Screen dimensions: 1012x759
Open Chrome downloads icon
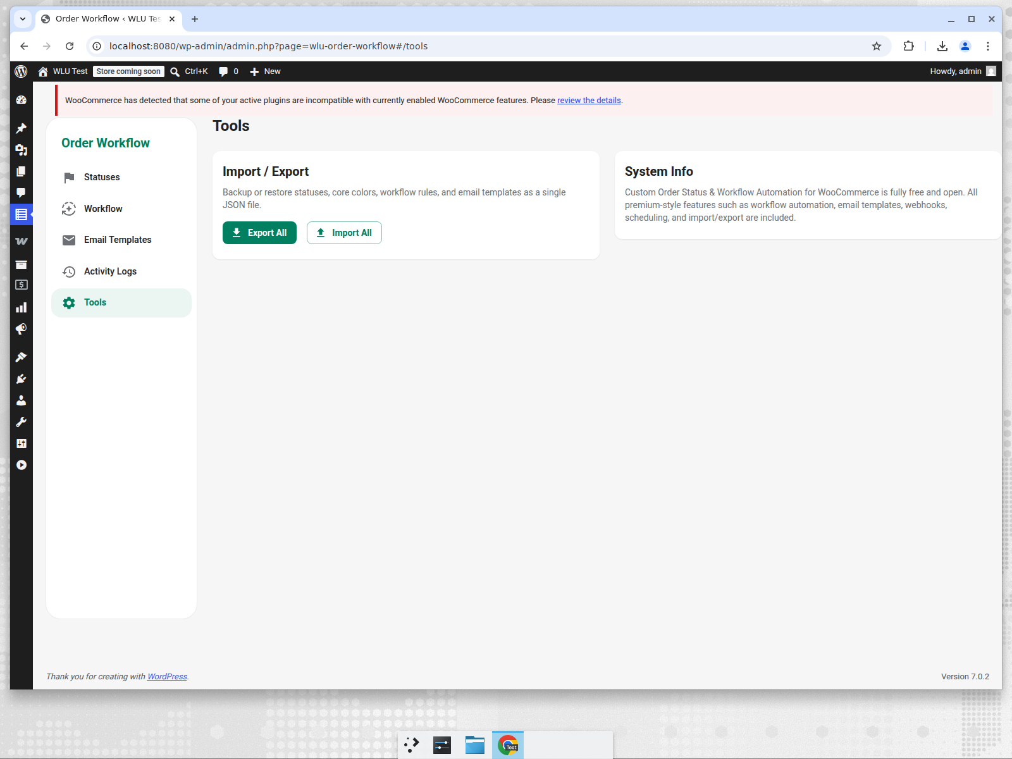click(942, 46)
